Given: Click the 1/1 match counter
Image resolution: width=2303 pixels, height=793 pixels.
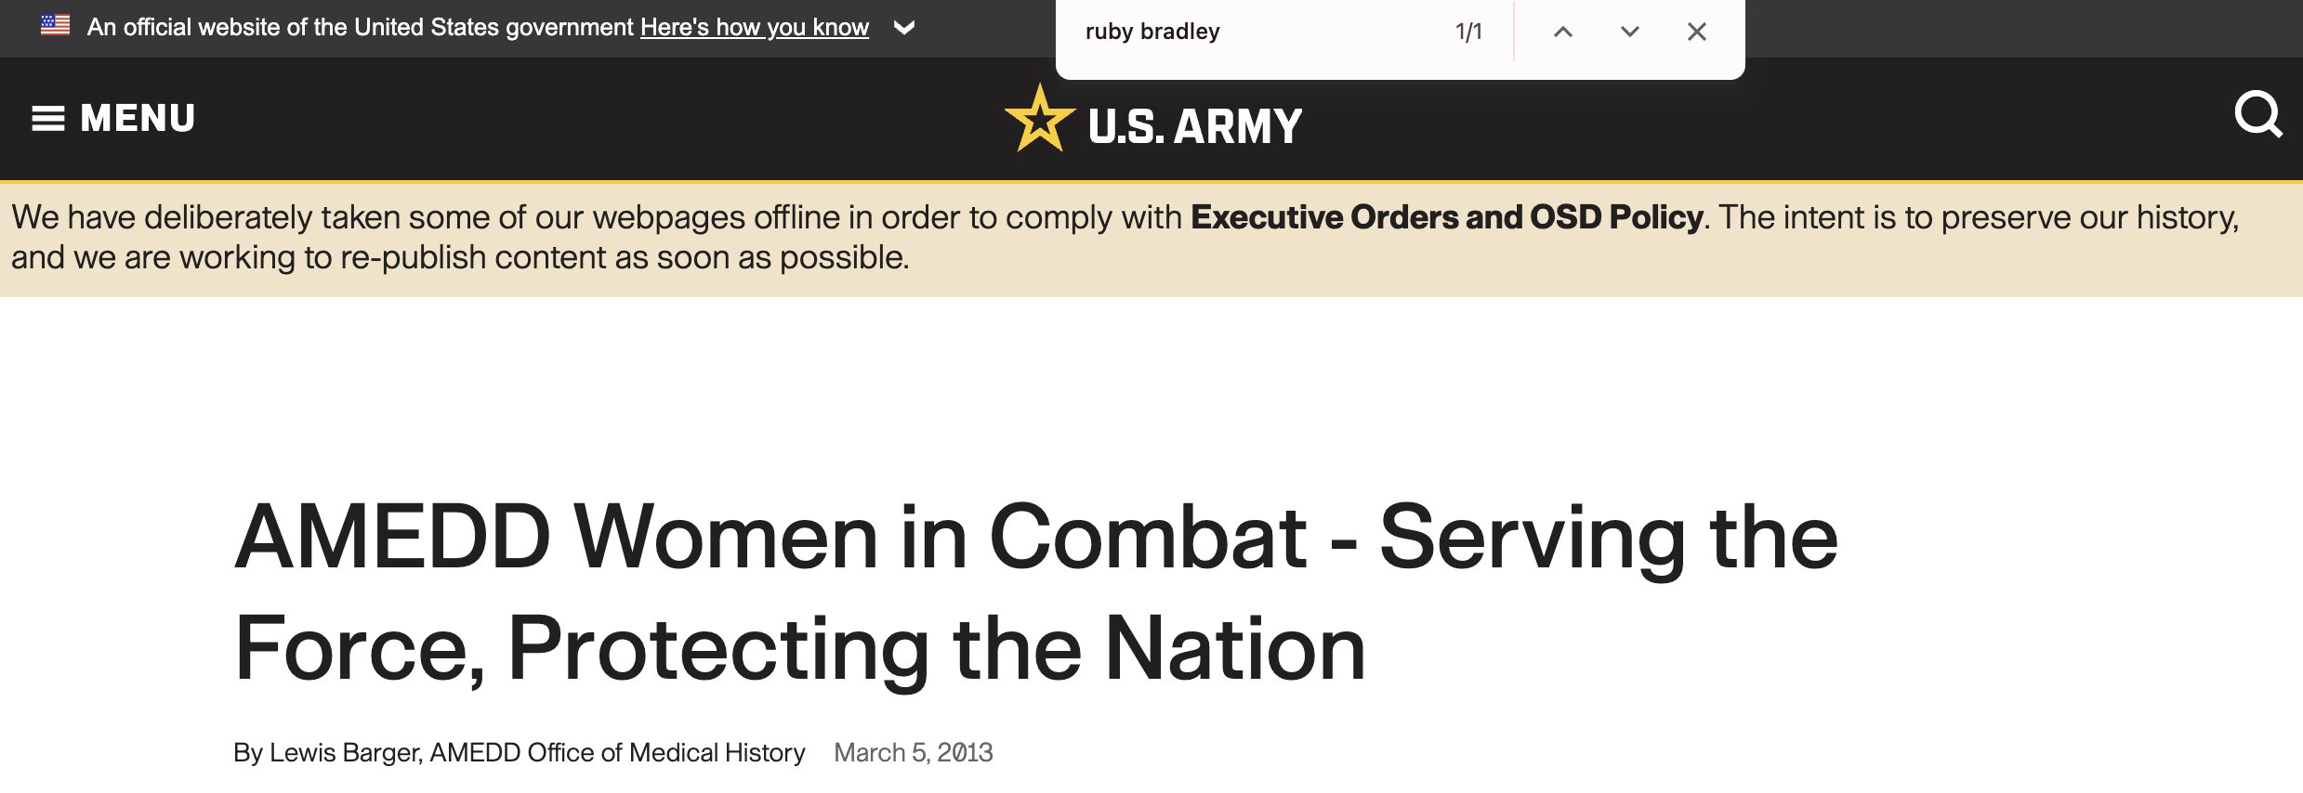Looking at the screenshot, I should [1468, 32].
